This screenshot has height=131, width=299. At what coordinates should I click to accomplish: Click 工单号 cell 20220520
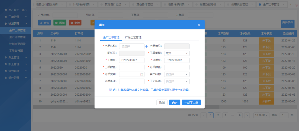(57, 68)
